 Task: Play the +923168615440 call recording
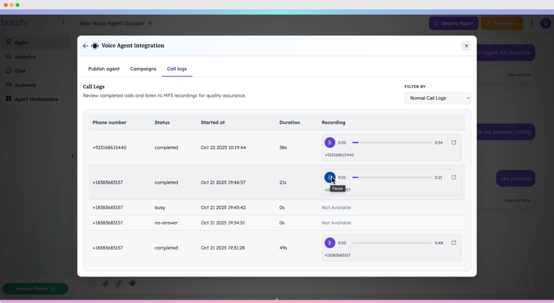329,143
